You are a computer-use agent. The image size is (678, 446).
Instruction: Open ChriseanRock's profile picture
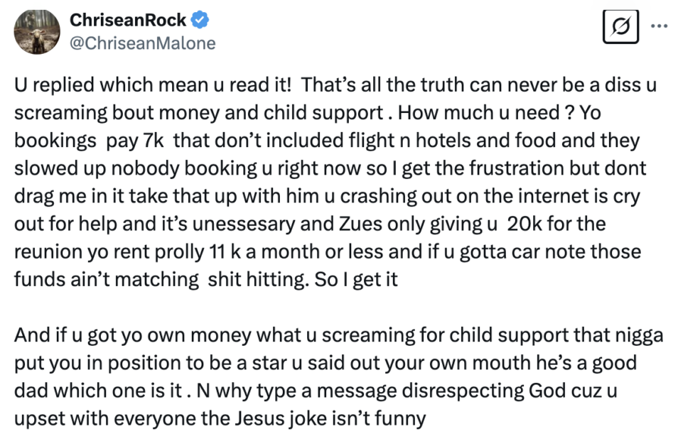click(37, 31)
